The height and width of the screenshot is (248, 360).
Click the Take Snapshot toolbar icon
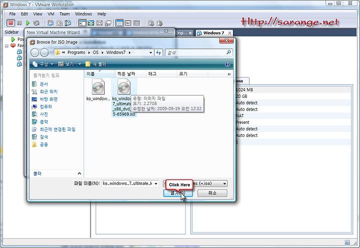coord(50,23)
